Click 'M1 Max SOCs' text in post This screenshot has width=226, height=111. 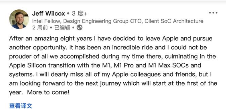pos(168,65)
